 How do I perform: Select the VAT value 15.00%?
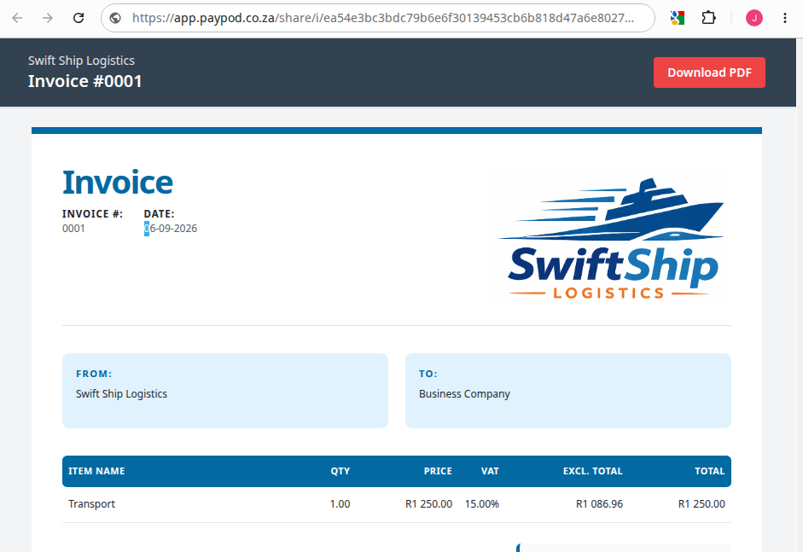(x=482, y=504)
